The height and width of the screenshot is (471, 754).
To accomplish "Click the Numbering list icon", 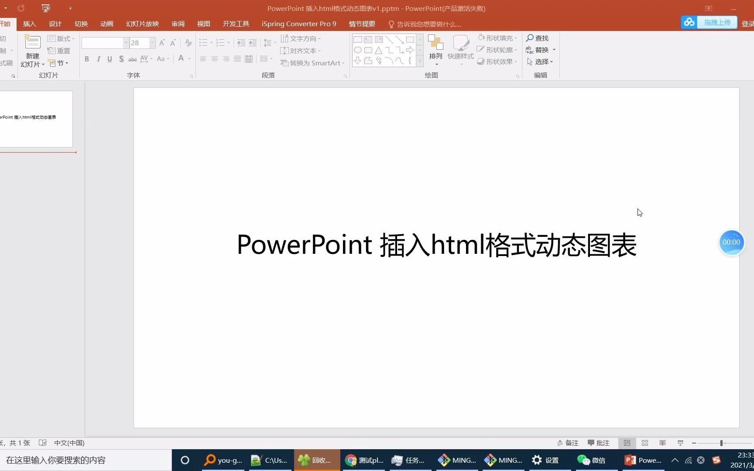I will coord(220,43).
